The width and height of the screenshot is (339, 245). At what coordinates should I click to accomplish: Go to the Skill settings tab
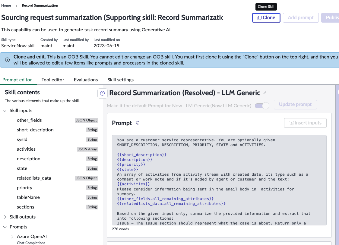(120, 80)
